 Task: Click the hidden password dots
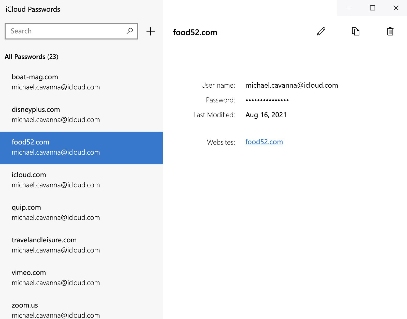[267, 100]
